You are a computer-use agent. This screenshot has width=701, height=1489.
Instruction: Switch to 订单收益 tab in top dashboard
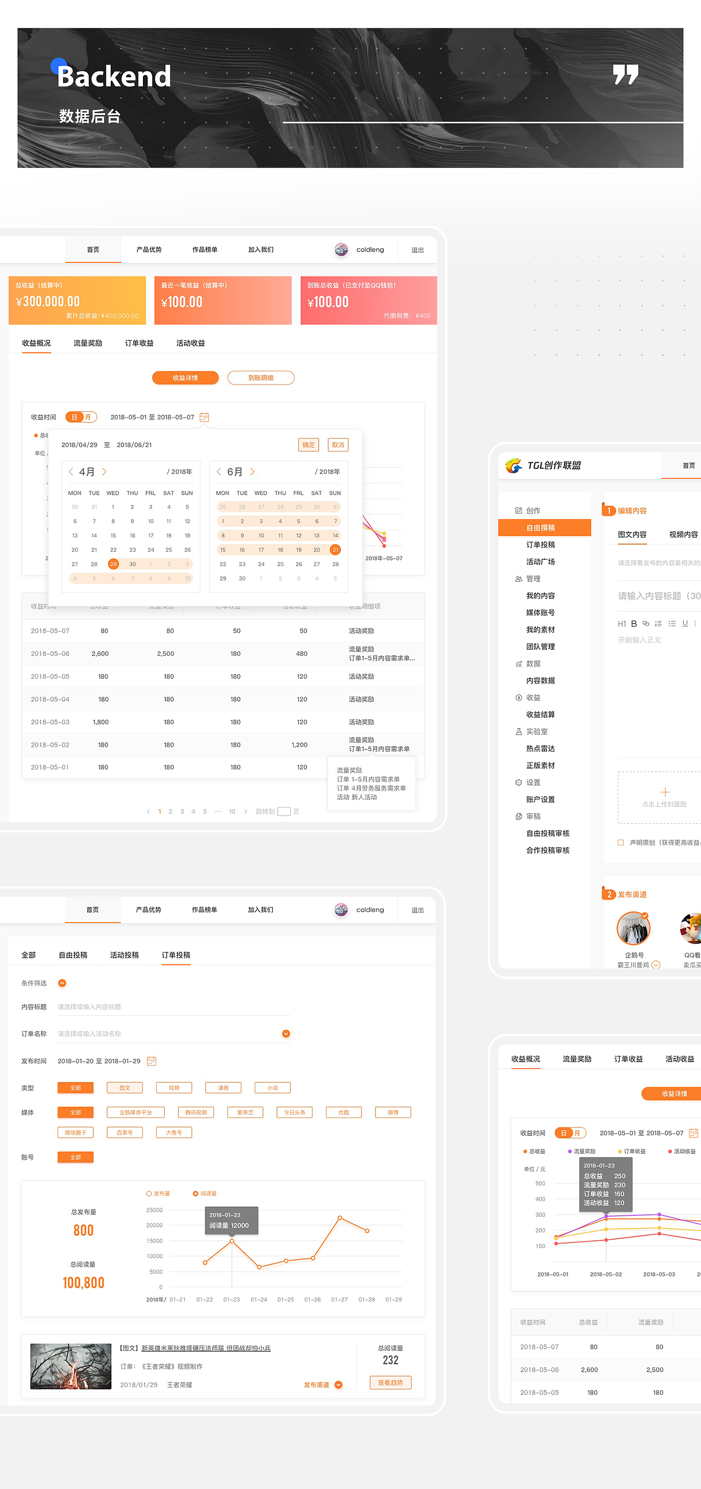pyautogui.click(x=139, y=343)
